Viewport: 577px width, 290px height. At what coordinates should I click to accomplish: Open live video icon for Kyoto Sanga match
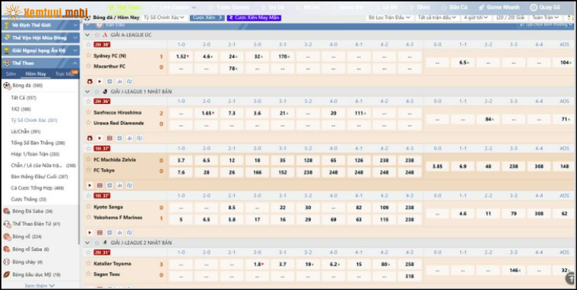(x=89, y=232)
